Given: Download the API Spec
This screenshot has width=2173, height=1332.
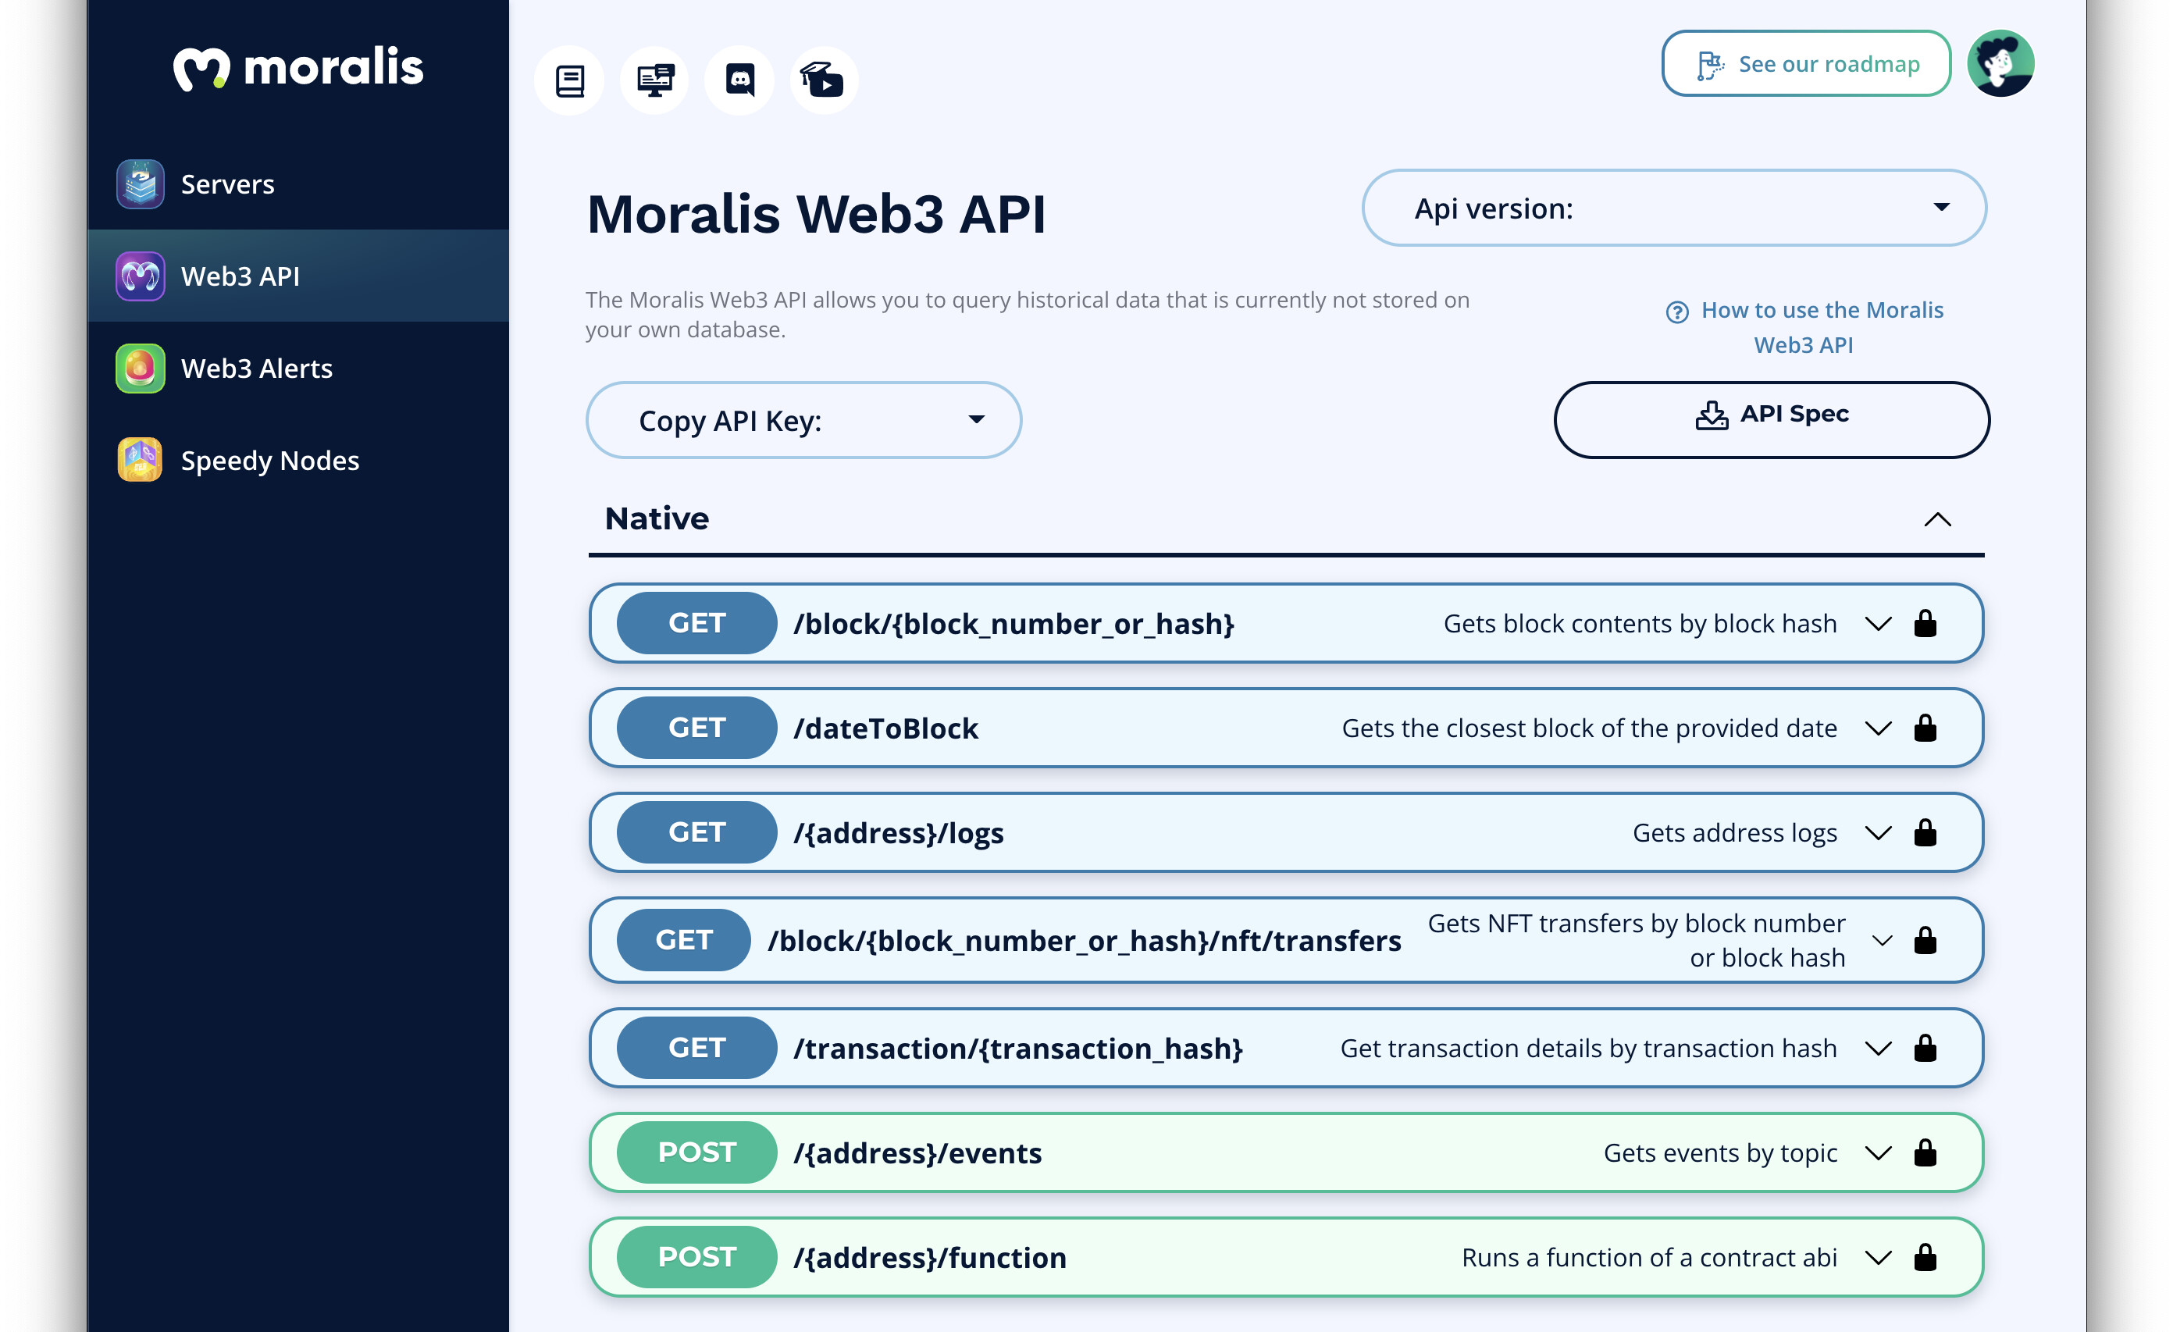Looking at the screenshot, I should click(1771, 420).
